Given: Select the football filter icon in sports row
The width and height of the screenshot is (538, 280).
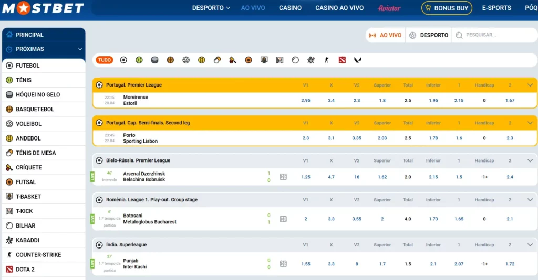Looking at the screenshot, I should pyautogui.click(x=123, y=60).
